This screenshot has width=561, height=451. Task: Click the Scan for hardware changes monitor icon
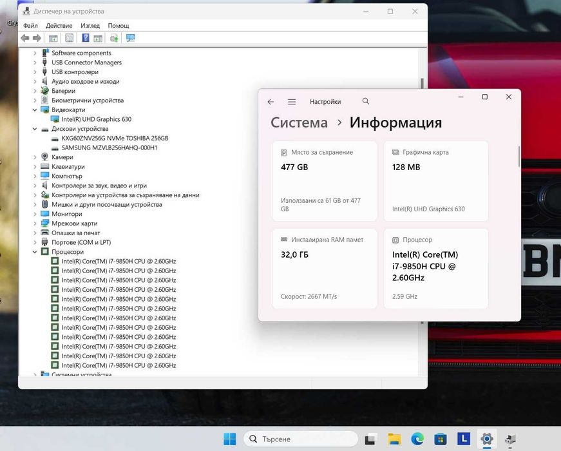131,38
